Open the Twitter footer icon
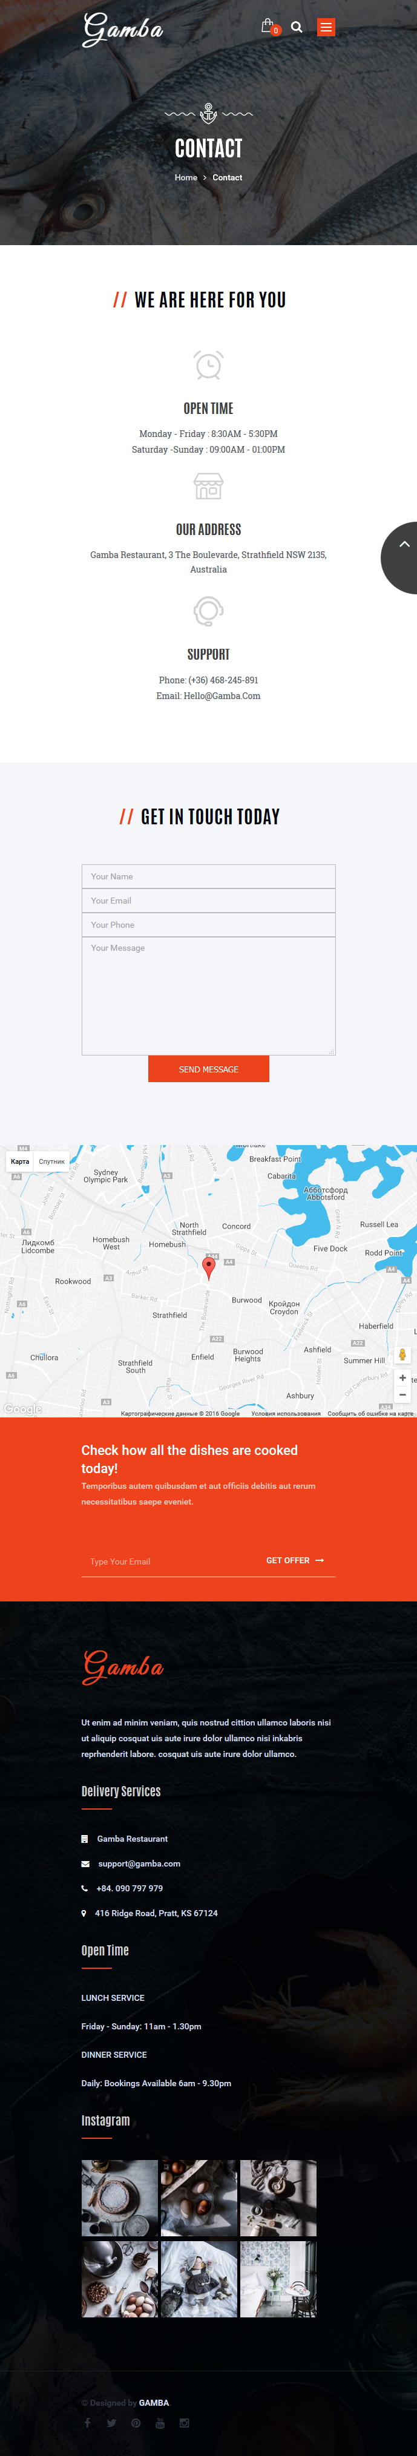Viewport: 417px width, 2456px height. pos(111,2423)
